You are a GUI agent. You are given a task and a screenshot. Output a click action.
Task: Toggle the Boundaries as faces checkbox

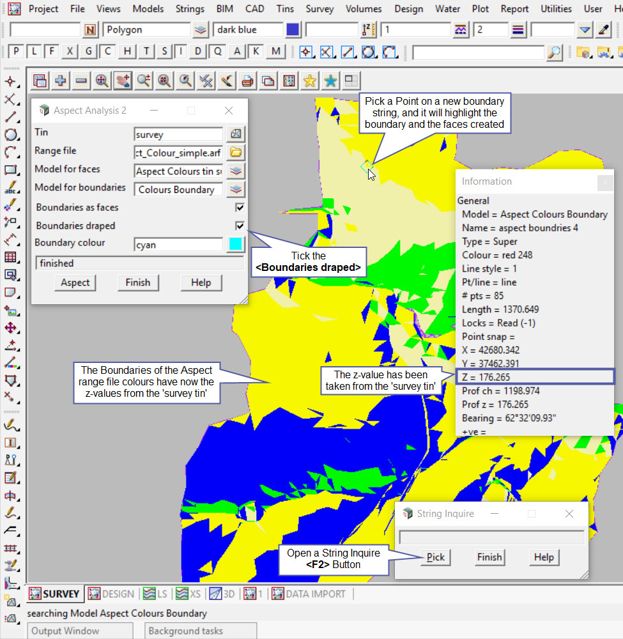point(240,208)
